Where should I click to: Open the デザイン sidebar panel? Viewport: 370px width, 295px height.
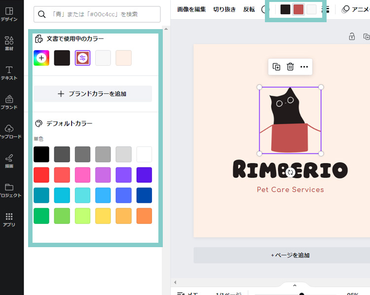pos(9,14)
